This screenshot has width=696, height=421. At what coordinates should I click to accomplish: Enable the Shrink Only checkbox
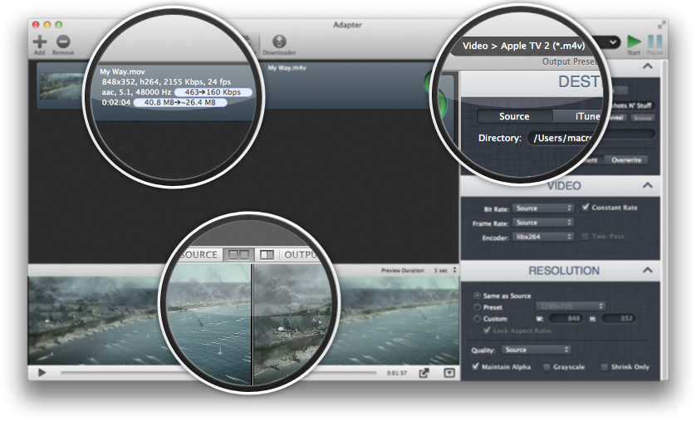[x=605, y=367]
